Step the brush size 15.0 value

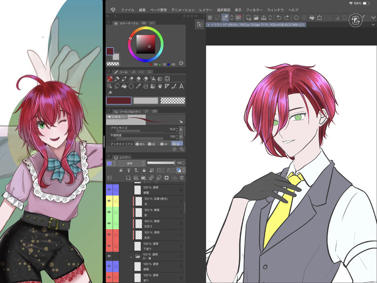177,129
